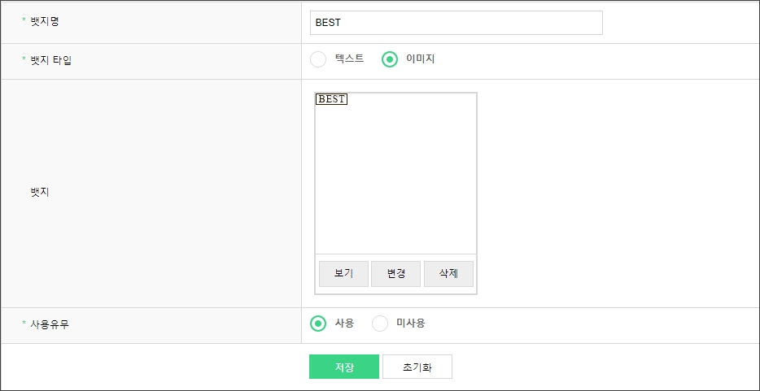Click the 사용 option label text
The height and width of the screenshot is (391, 760).
point(344,324)
